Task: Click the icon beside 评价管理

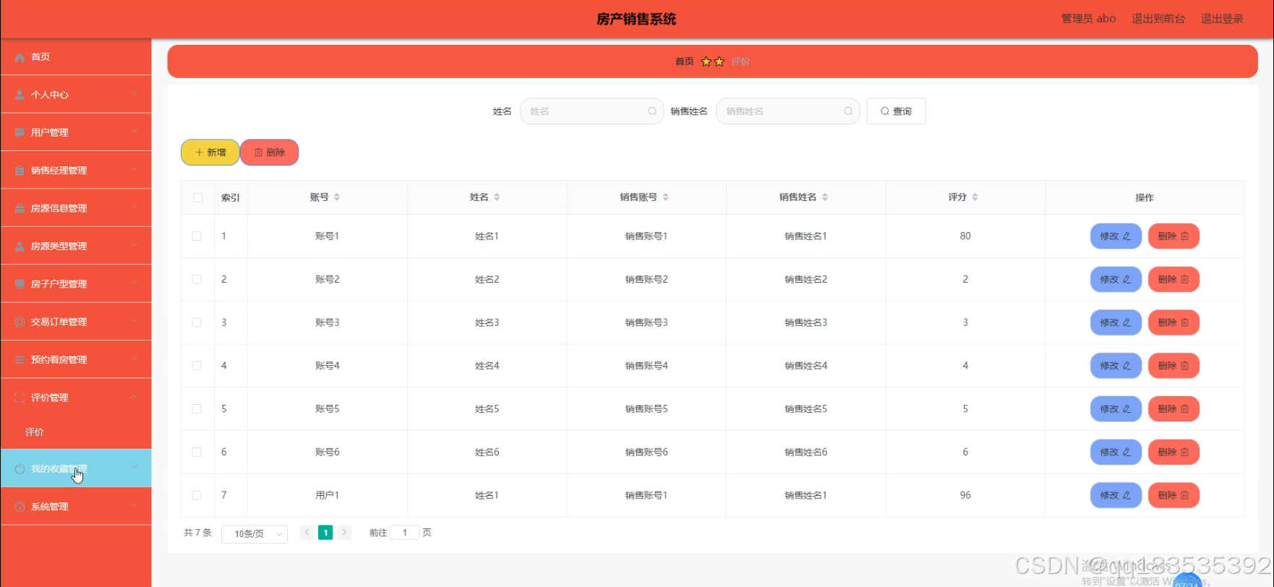Action: pyautogui.click(x=20, y=398)
